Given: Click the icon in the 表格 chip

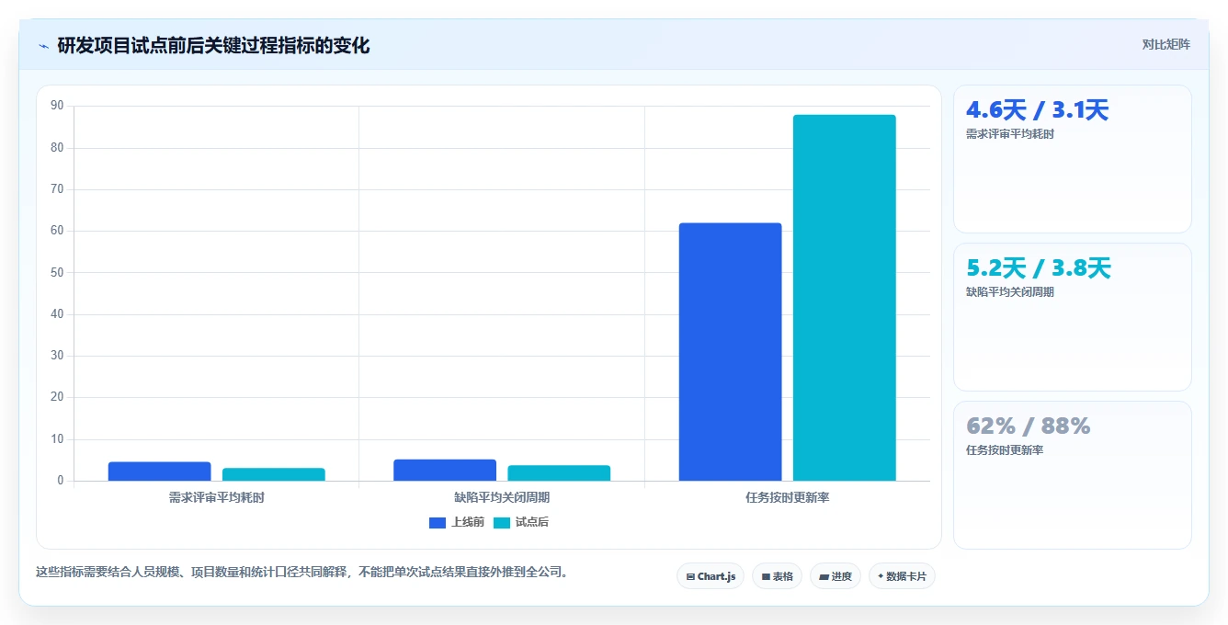Looking at the screenshot, I should pos(766,577).
